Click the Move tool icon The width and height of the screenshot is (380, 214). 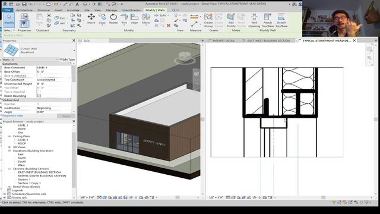[91, 18]
